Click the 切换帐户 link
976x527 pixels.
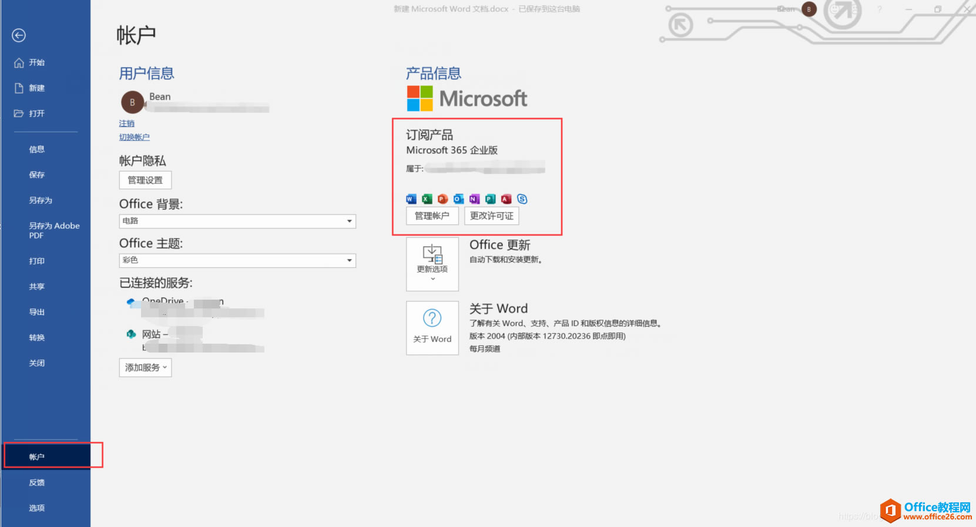tap(135, 137)
